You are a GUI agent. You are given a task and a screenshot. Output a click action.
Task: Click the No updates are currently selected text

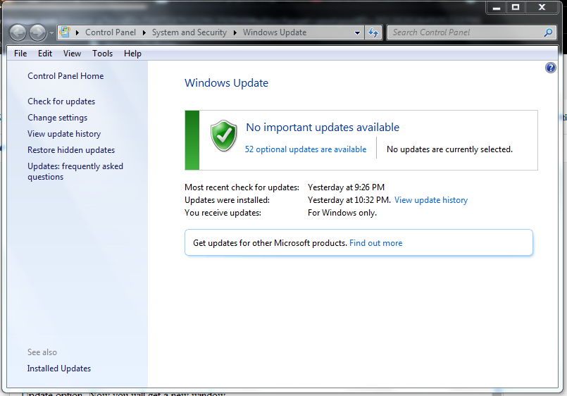[x=449, y=149]
